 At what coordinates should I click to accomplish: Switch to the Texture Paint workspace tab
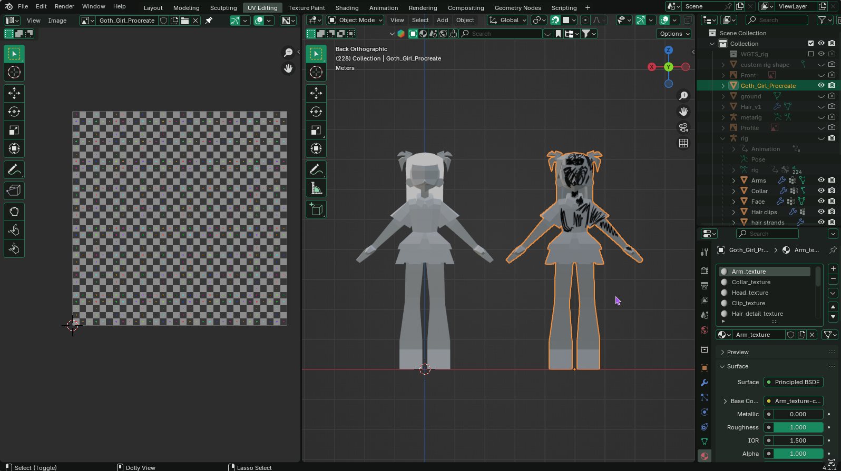pyautogui.click(x=307, y=7)
